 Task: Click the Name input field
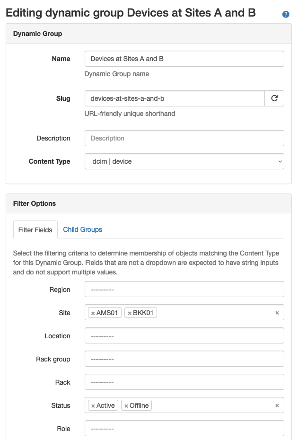[x=184, y=58]
